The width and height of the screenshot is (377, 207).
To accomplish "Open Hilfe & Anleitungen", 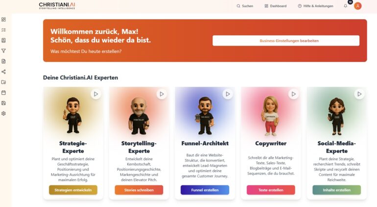I will (315, 6).
